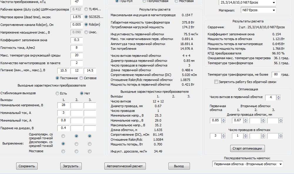Viewport: 294px width, 174px height.
Task: Select Двухполярн. rectification for output 2
Action: [76, 144]
